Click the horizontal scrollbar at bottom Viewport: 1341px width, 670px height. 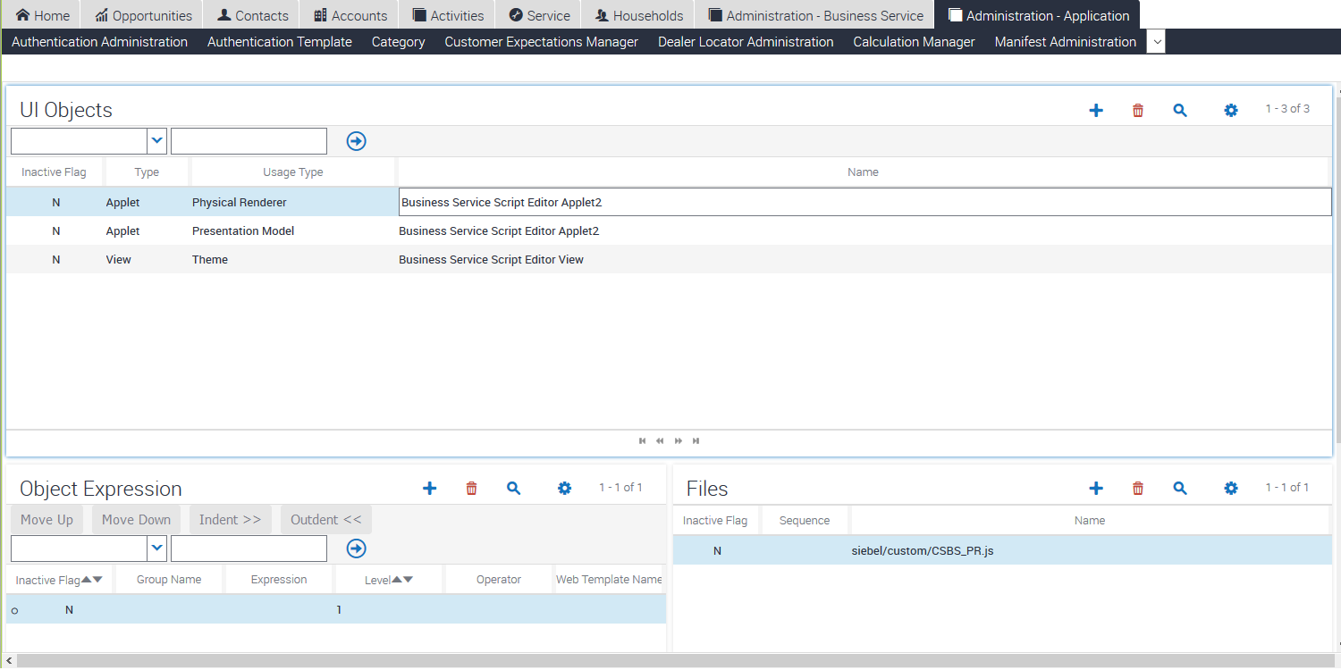[x=670, y=661]
